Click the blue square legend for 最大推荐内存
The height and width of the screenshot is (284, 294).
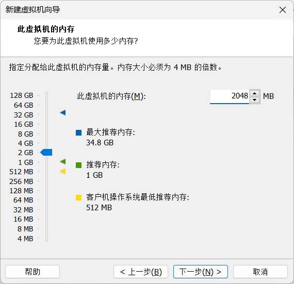(x=78, y=132)
